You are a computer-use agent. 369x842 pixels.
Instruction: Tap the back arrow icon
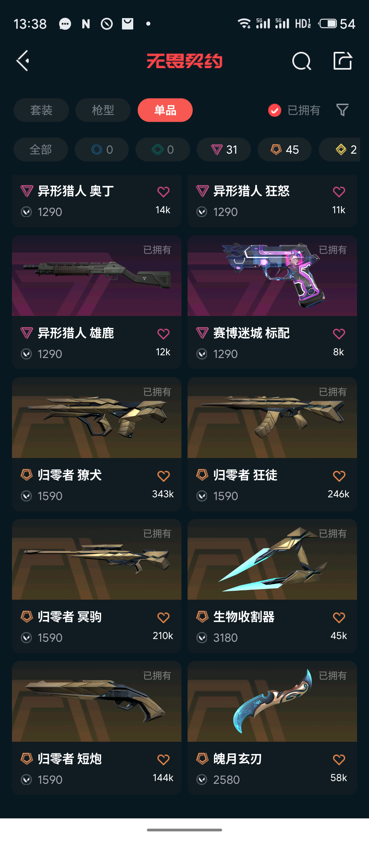coord(23,61)
